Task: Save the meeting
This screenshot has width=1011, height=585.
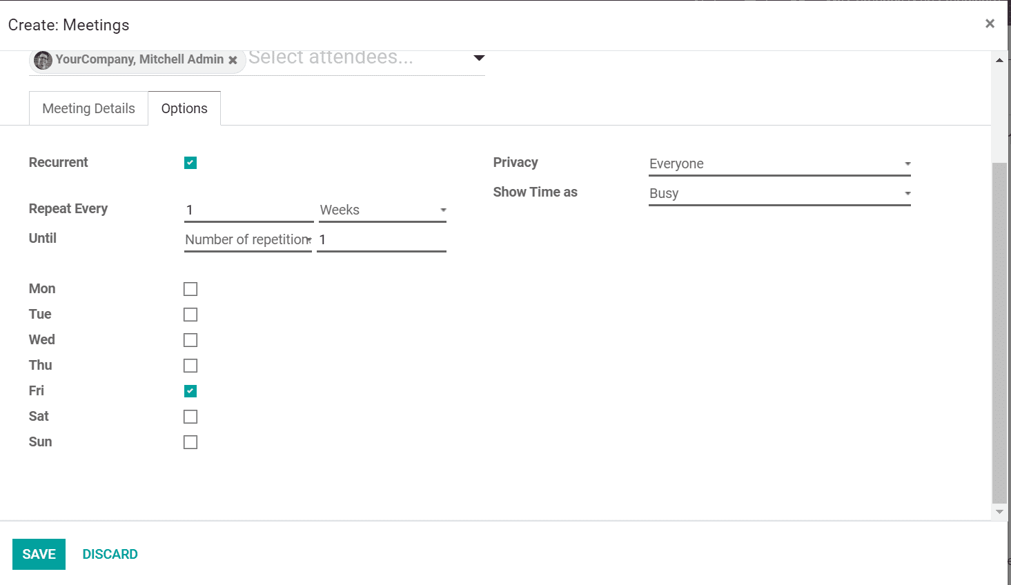Action: (x=39, y=554)
